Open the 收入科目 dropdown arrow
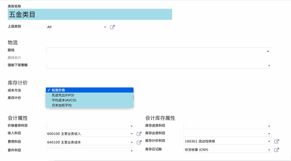Screen dimensions: 291x161 click(132, 134)
